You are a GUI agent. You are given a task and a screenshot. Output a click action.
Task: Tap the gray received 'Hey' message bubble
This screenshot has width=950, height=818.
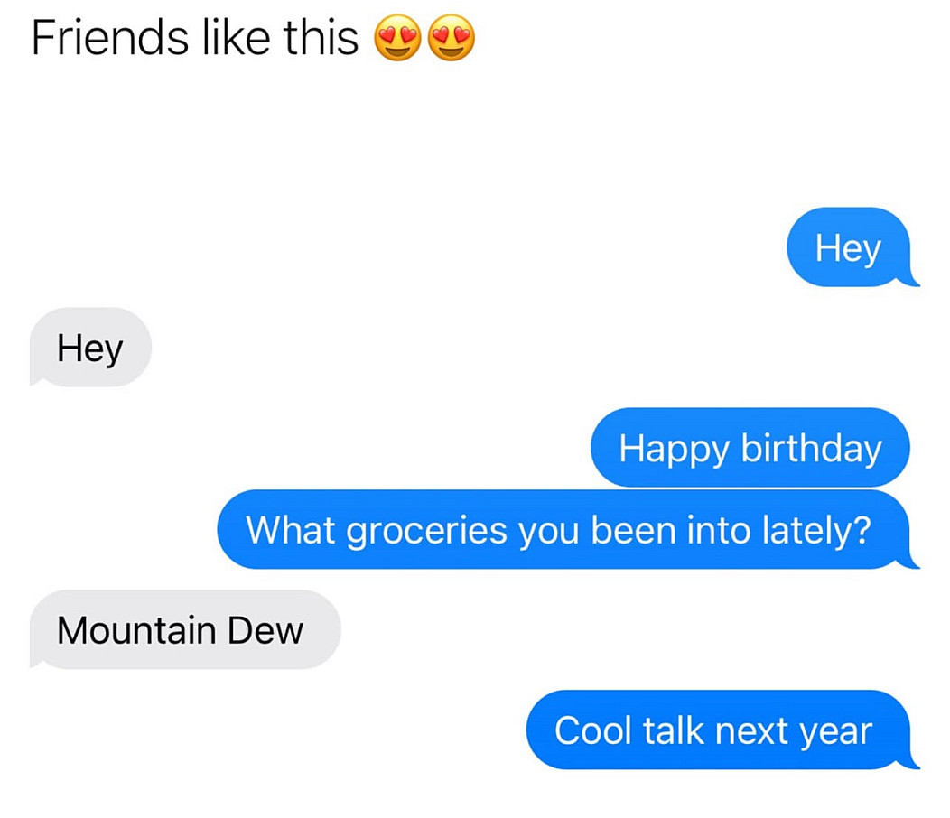click(x=91, y=348)
